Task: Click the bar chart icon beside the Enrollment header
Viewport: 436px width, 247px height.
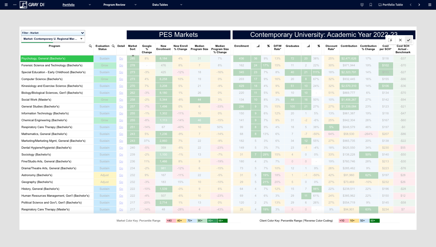Action: (258, 46)
